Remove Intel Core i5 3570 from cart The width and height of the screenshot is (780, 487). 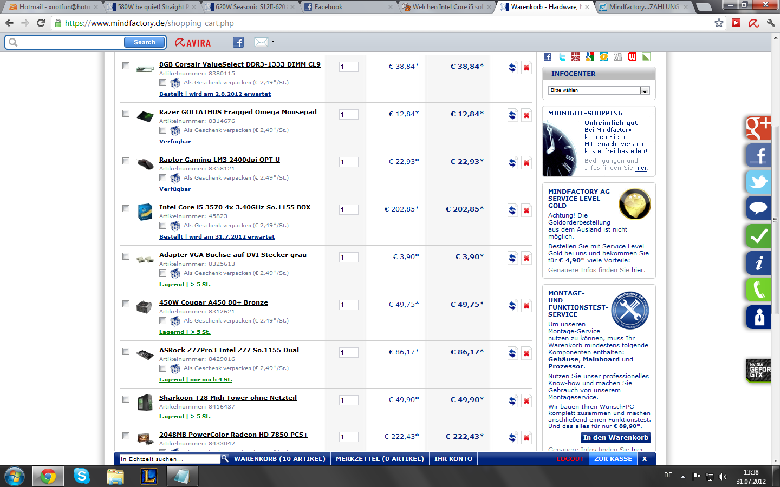click(526, 210)
